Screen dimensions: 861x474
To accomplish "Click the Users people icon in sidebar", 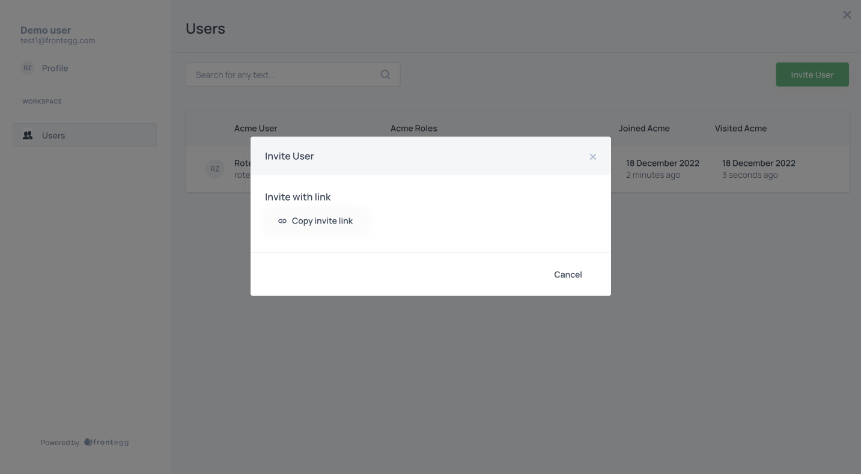I will 28,135.
